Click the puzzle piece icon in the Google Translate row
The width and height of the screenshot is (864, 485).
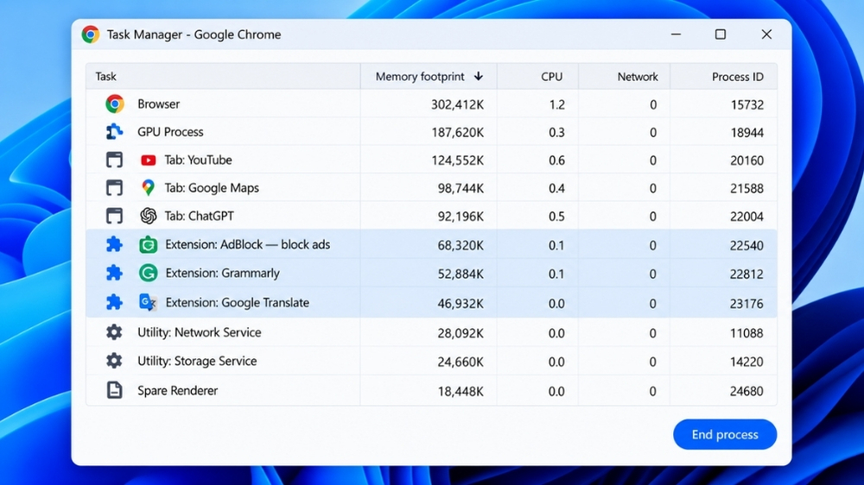click(114, 302)
